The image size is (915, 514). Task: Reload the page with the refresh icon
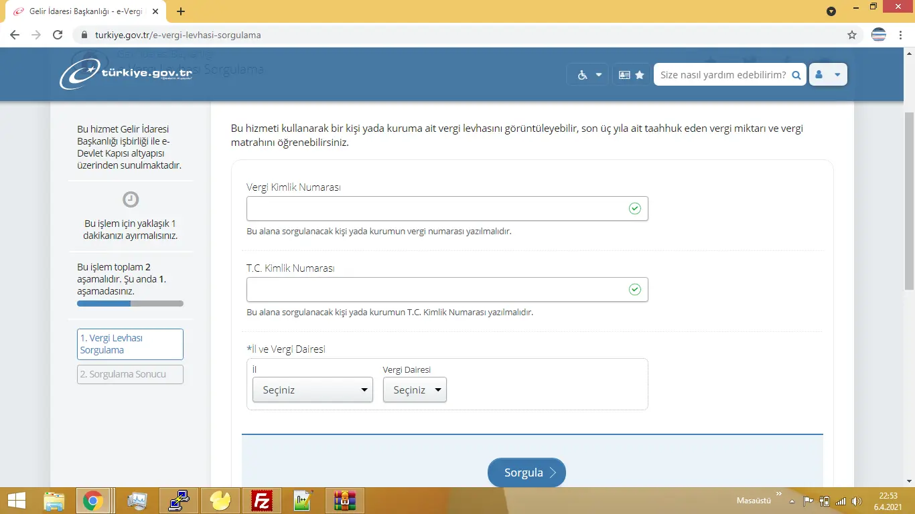tap(58, 35)
